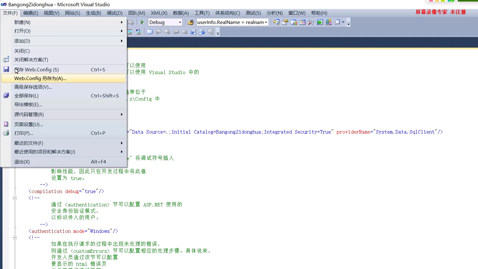Click the green arrow Start Page icon
The image size is (478, 269).
coord(320,22)
